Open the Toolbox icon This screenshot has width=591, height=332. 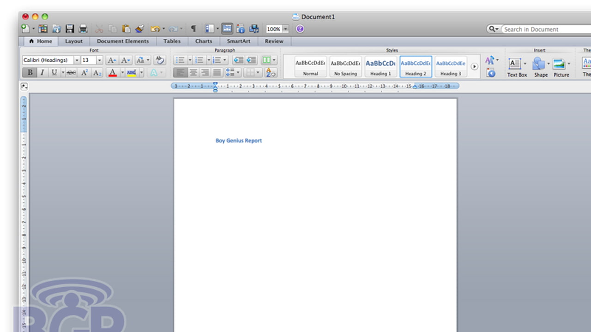pos(241,29)
